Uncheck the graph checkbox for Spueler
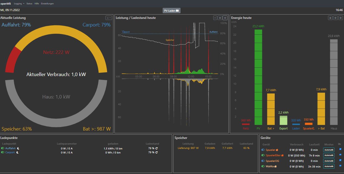Viewport: 344px width, 174px height. 340,149
